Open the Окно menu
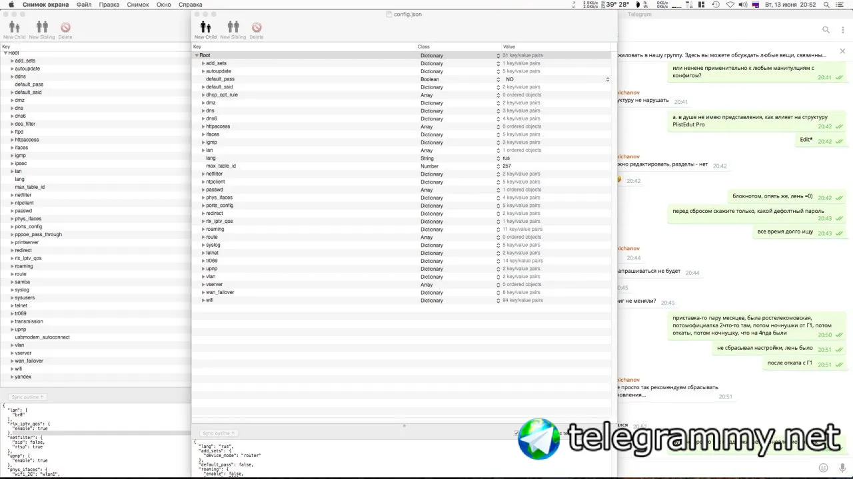This screenshot has height=479, width=853. [164, 5]
